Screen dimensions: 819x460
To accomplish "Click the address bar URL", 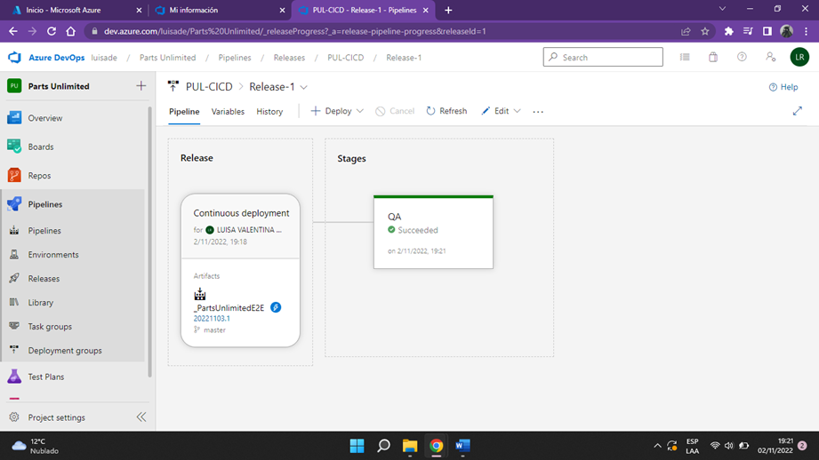I will [x=295, y=31].
